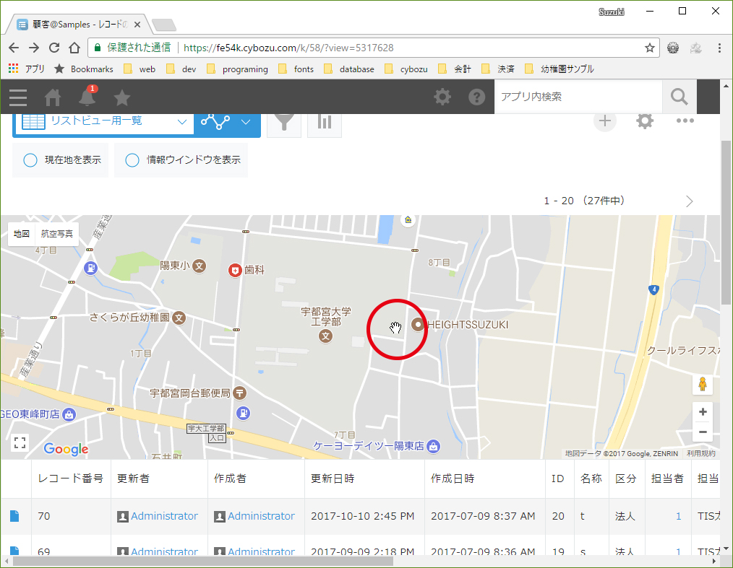Go to next page of records
This screenshot has height=568, width=733.
[689, 201]
